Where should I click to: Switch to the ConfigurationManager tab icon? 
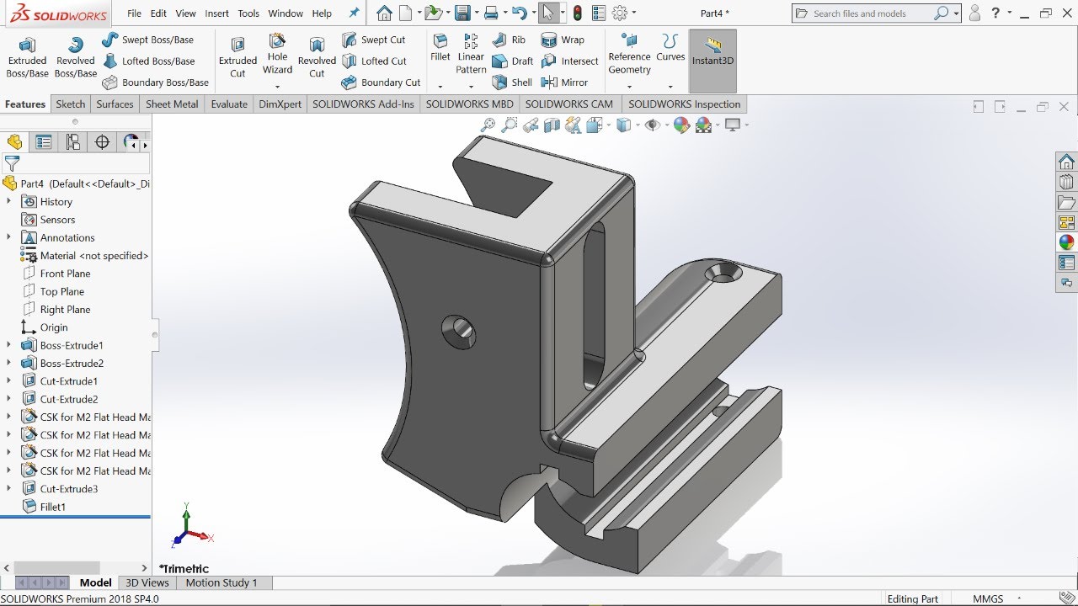[x=73, y=142]
